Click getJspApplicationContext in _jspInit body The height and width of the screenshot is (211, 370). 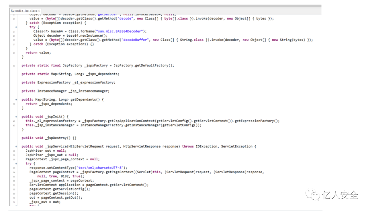click(132, 121)
